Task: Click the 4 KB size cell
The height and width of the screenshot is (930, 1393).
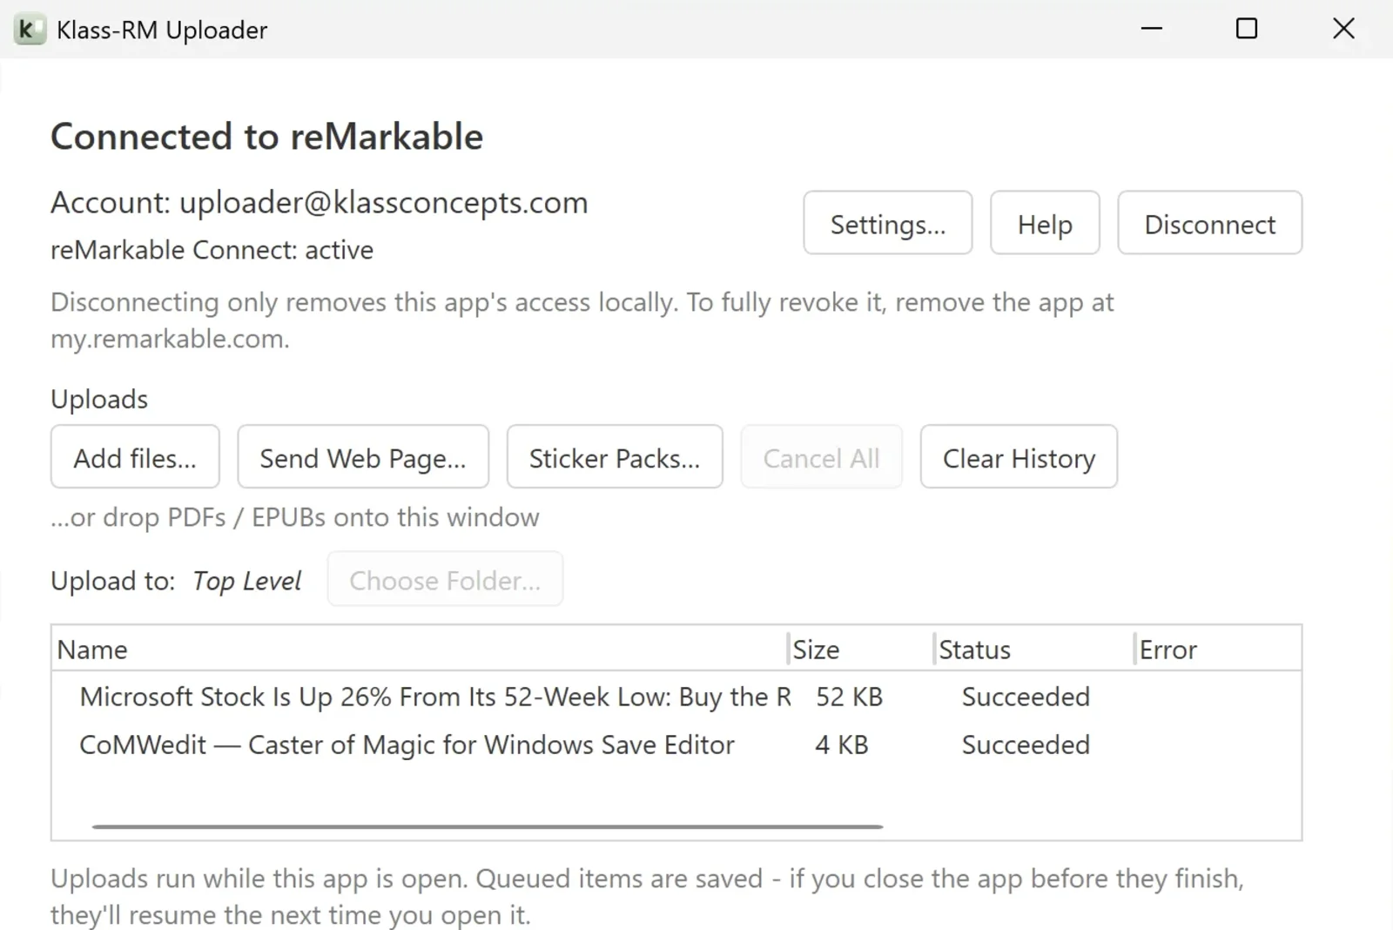Action: [841, 745]
